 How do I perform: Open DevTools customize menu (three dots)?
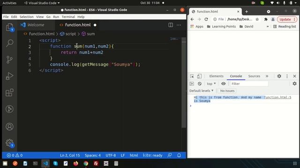tap(287, 76)
